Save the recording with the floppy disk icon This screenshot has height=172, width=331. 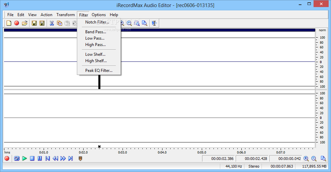coord(34,23)
